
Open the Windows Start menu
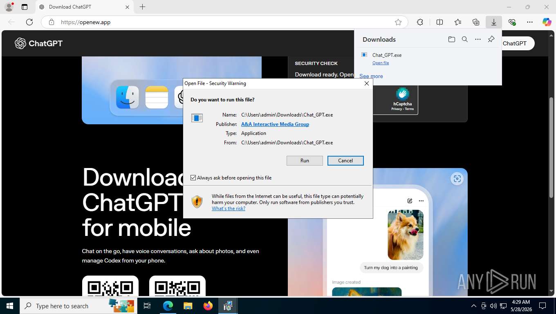pyautogui.click(x=10, y=306)
